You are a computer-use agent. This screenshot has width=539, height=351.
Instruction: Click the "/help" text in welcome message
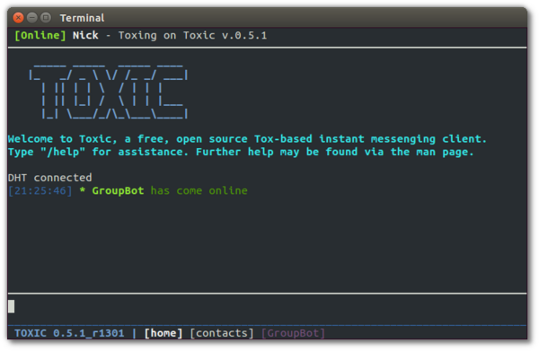(x=63, y=152)
